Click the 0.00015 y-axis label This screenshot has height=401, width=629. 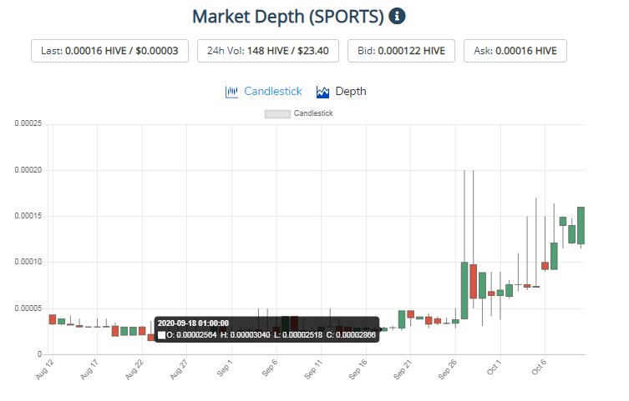point(28,216)
